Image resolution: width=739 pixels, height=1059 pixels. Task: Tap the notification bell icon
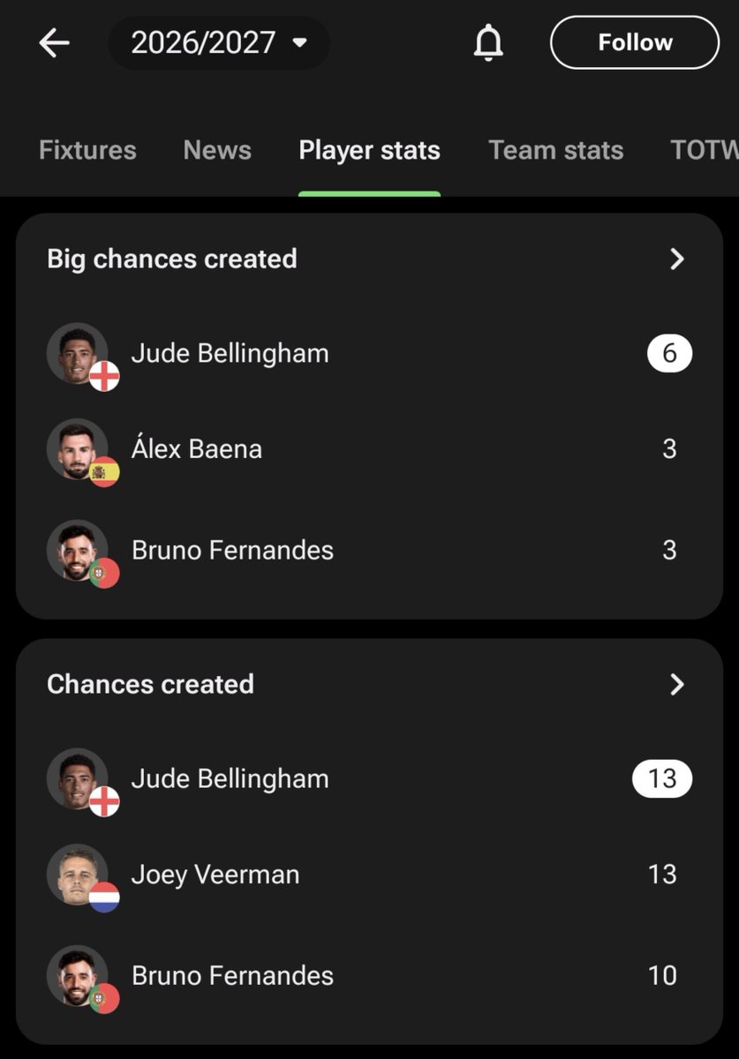tap(488, 42)
